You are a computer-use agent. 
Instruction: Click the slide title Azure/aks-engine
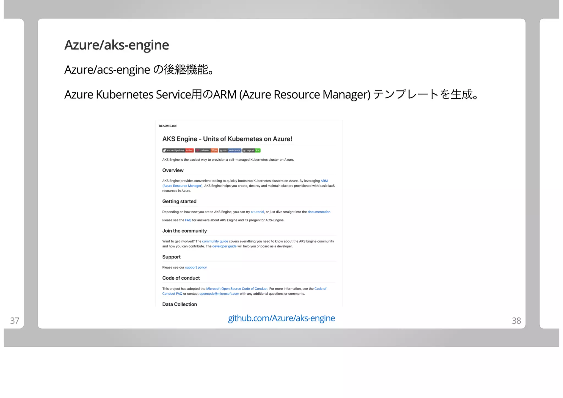point(117,45)
